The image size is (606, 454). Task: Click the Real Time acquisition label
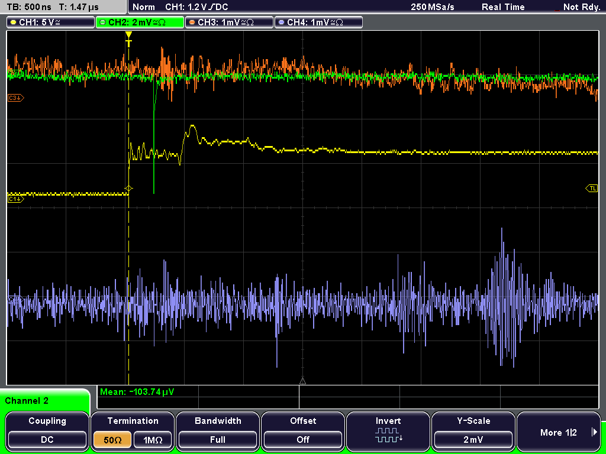pos(503,7)
